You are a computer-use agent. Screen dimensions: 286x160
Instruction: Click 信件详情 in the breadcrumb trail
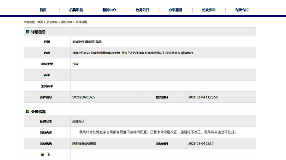click(81, 22)
